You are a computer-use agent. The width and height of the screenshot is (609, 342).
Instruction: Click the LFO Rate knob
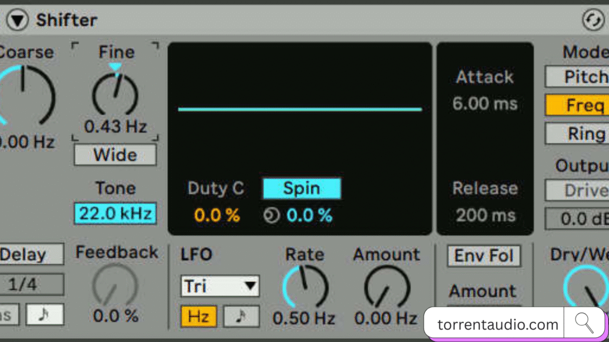[x=305, y=286]
